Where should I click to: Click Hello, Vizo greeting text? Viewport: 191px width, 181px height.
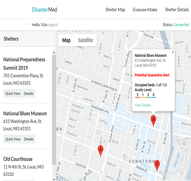[x=40, y=25]
